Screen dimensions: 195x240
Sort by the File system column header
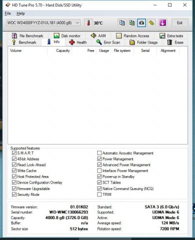[122, 50]
